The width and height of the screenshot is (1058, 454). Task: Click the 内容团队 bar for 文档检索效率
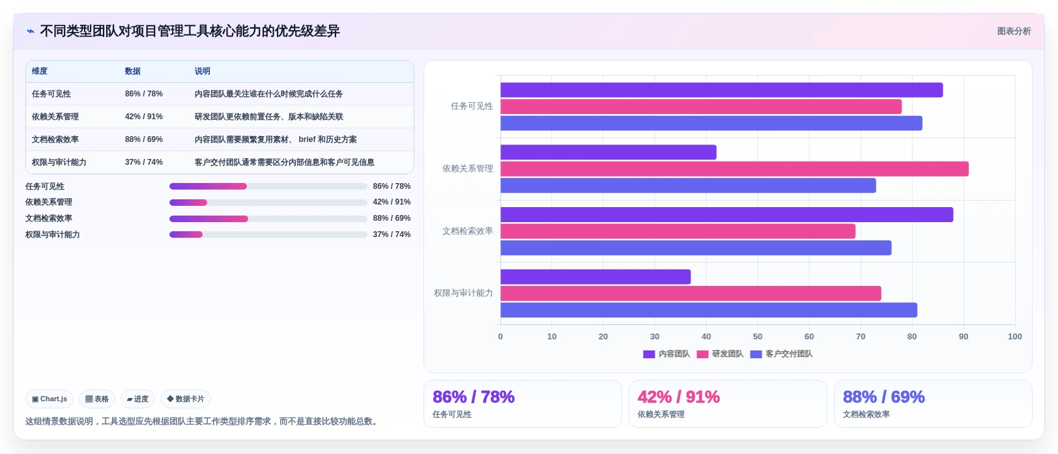[x=727, y=215]
